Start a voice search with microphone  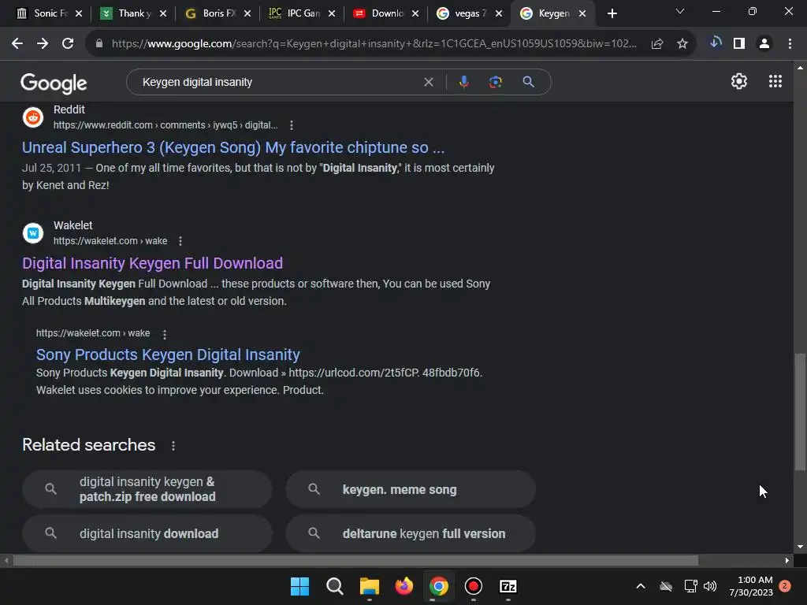[x=463, y=82]
